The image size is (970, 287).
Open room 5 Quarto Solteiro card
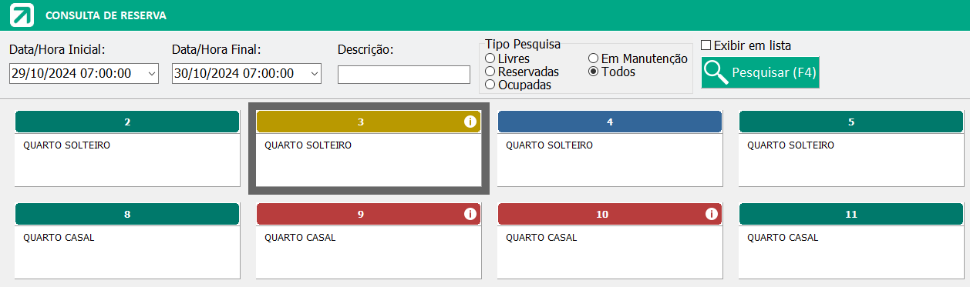coord(851,149)
